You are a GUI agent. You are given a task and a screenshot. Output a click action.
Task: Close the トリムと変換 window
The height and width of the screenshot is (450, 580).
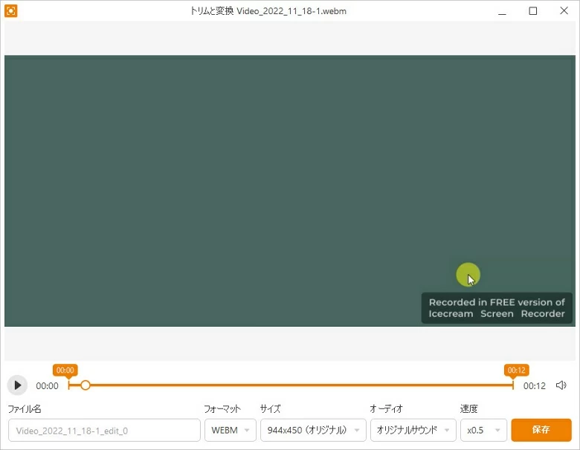564,11
